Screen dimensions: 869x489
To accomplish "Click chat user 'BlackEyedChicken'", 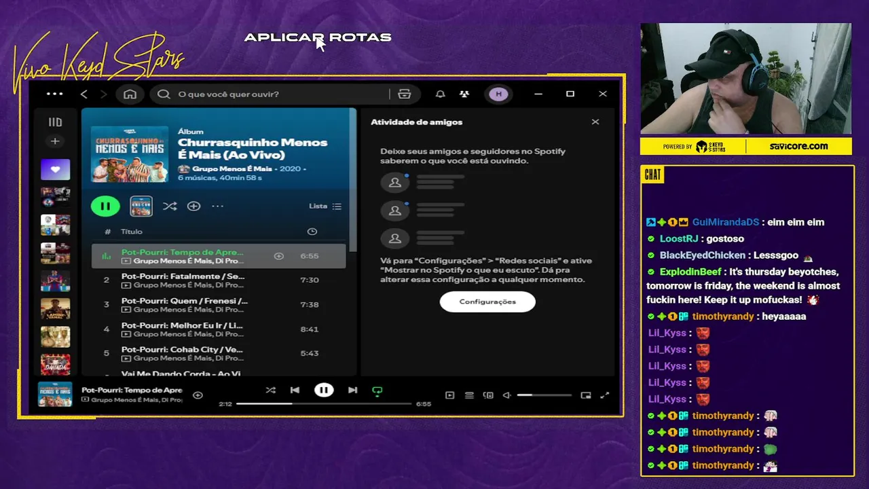I will click(702, 255).
